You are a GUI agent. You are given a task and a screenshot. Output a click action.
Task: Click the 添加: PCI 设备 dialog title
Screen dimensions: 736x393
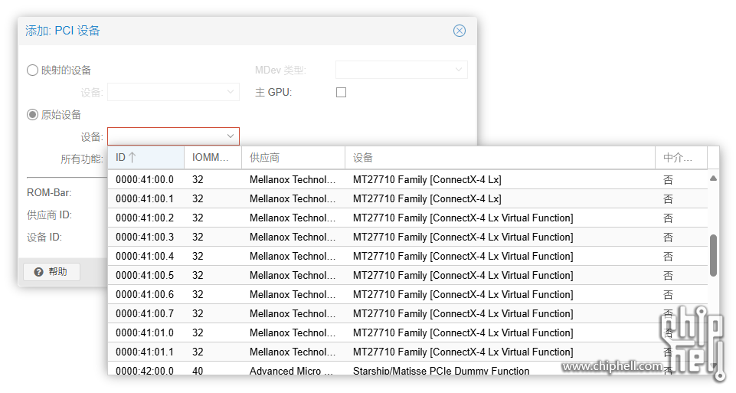(63, 31)
